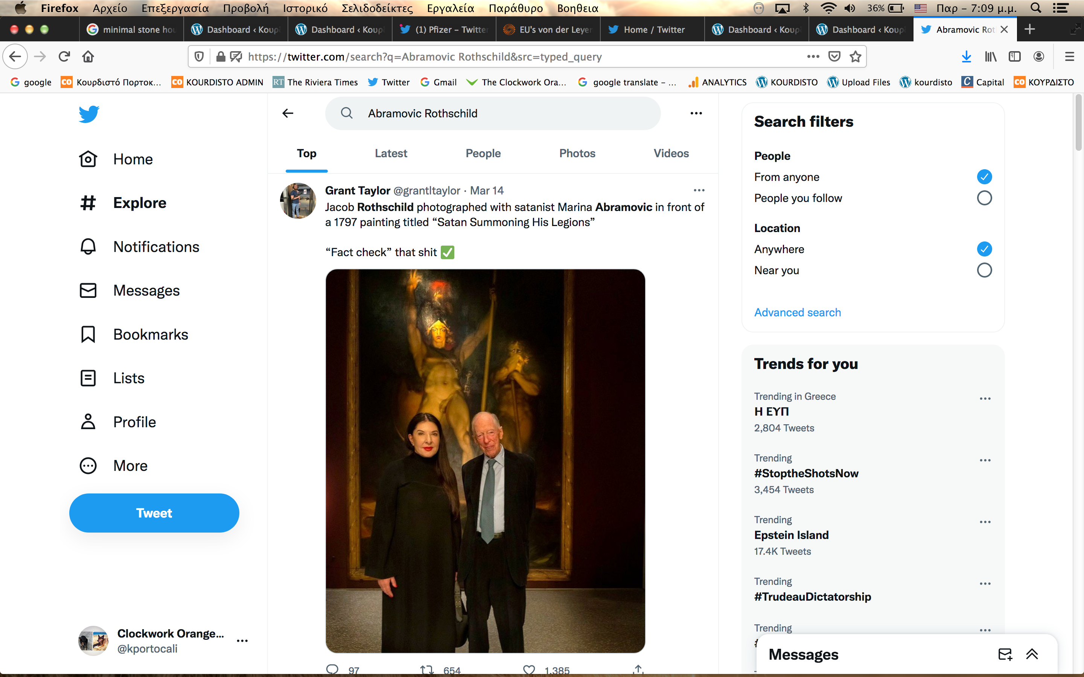Open the page actions menu in the address bar

point(813,56)
